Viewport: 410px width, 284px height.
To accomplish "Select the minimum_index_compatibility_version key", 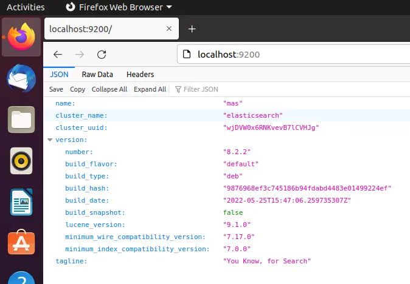I will click(x=137, y=249).
